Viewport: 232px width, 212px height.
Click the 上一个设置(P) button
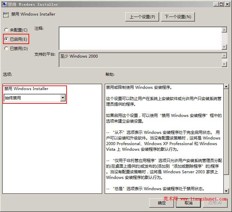pyautogui.click(x=142, y=17)
